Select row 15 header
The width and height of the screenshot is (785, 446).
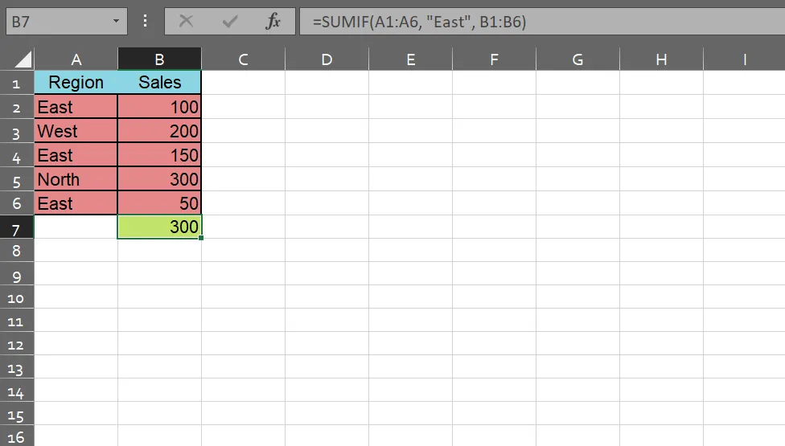(x=17, y=414)
